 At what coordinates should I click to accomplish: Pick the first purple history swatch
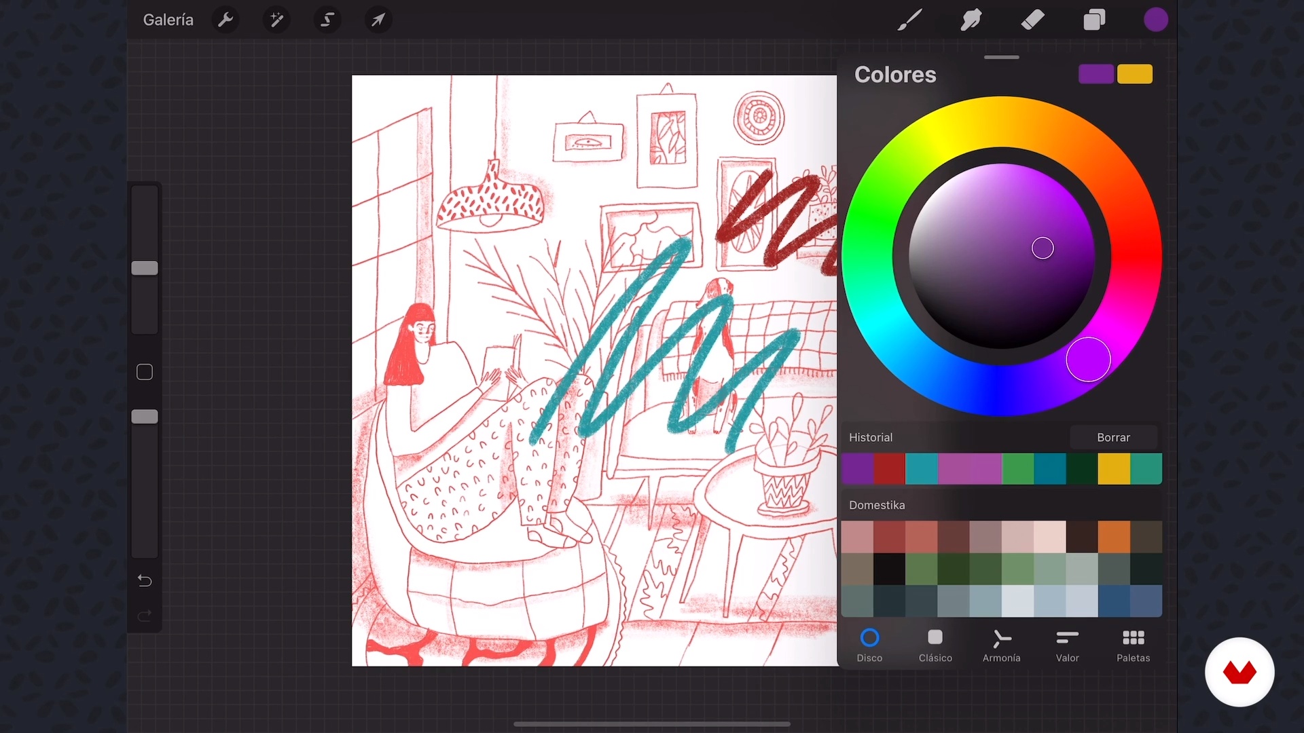[x=857, y=469]
